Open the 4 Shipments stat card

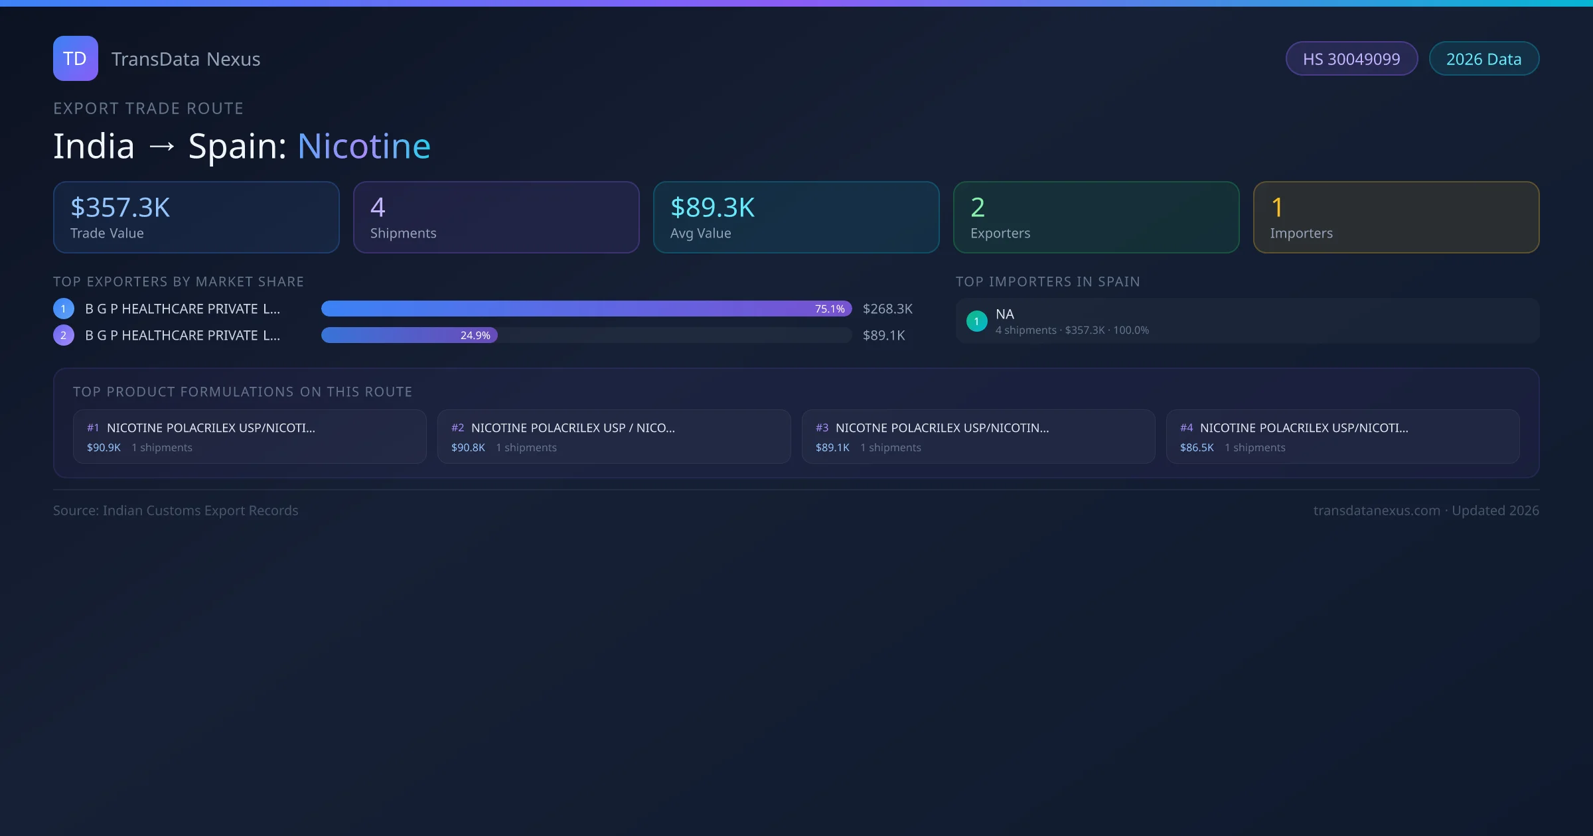point(496,218)
